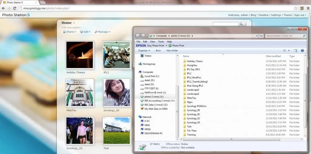Expand the Manage dropdown
This screenshot has height=154, width=311.
tap(102, 32)
